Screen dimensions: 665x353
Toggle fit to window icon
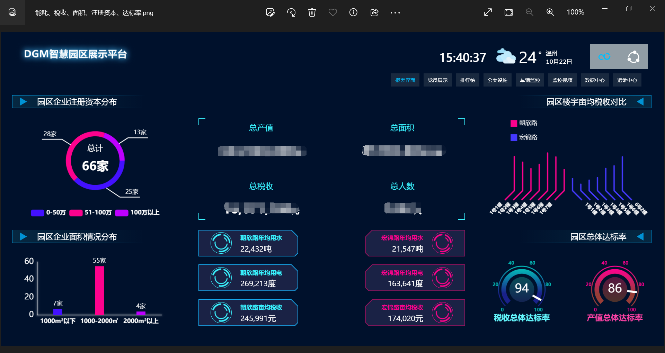click(508, 12)
